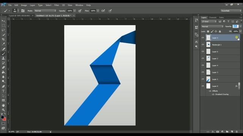243x136 pixels.
Task: Toggle lock transparent pixels
Action: pyautogui.click(x=208, y=31)
